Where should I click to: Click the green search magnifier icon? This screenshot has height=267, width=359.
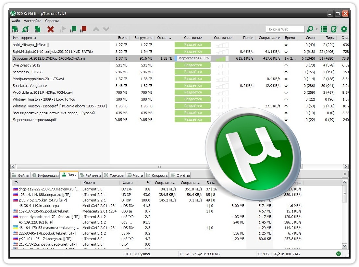(x=310, y=29)
